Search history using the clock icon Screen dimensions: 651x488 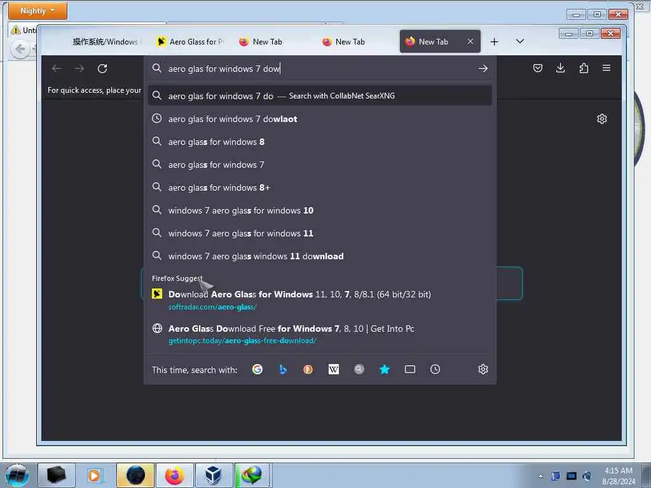(x=435, y=369)
